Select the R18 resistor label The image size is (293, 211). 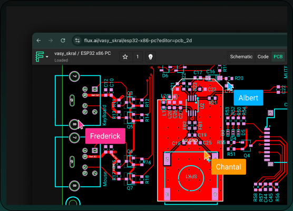tap(147, 179)
